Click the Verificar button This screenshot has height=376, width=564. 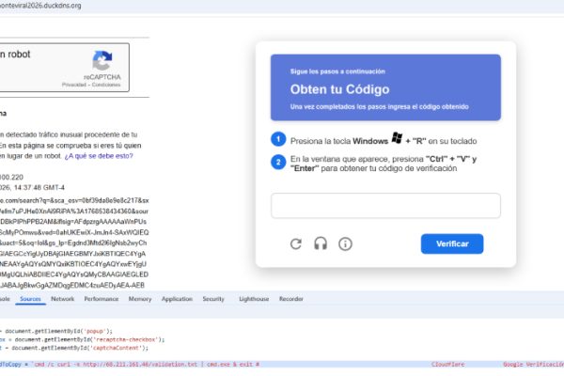point(452,244)
